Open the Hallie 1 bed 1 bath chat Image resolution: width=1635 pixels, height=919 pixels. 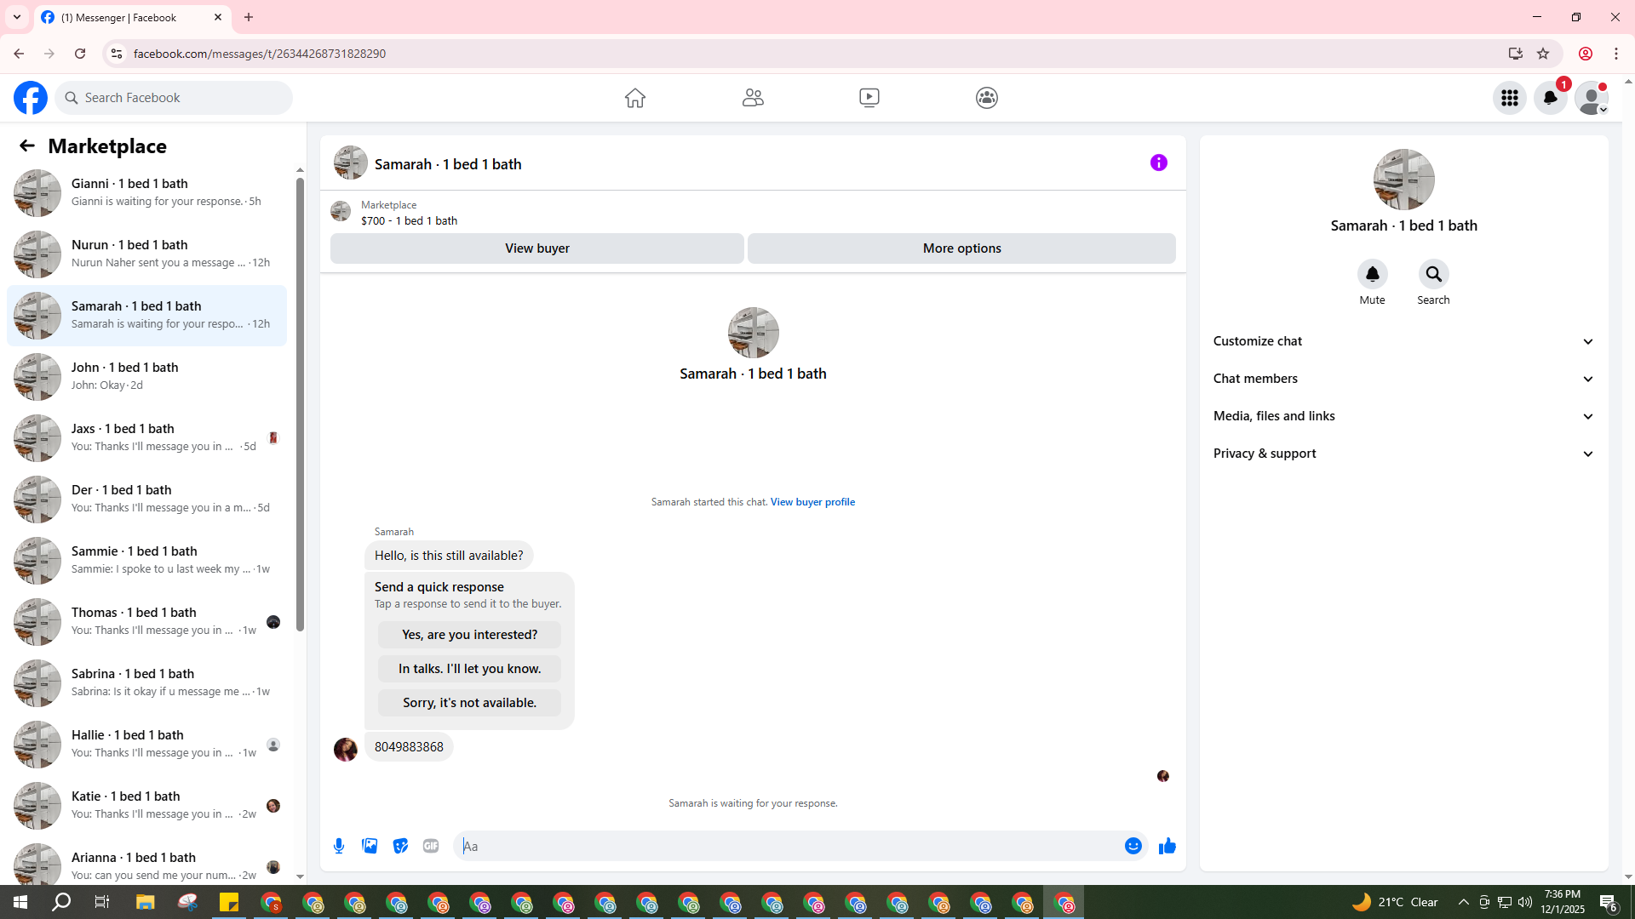(146, 745)
